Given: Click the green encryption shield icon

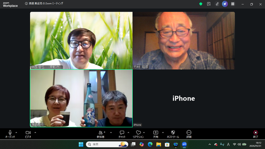Looking at the screenshot, I should (x=201, y=4).
